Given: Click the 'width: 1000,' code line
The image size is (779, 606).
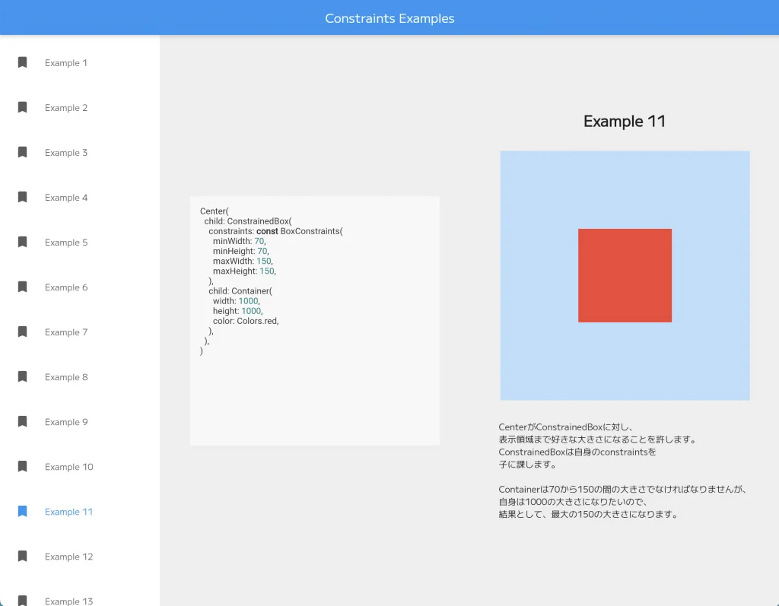Looking at the screenshot, I should pos(237,301).
